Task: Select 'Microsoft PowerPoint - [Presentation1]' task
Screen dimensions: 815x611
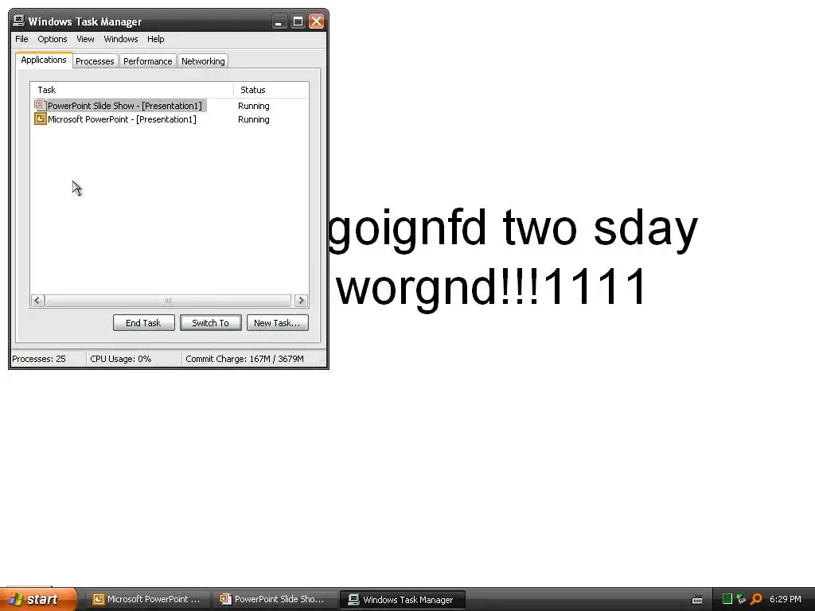Action: click(x=122, y=119)
